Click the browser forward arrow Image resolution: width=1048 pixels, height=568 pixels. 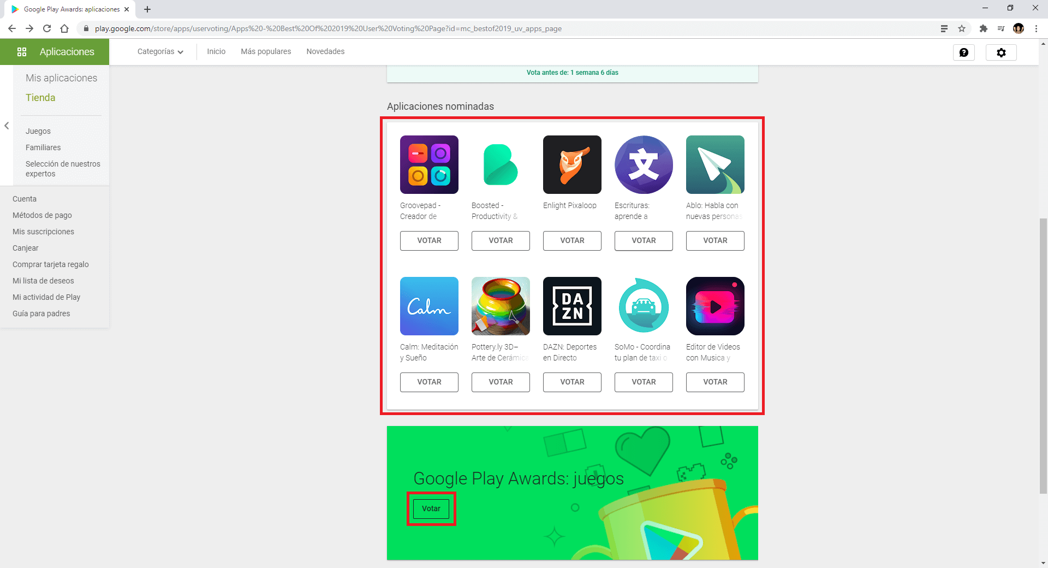(x=29, y=28)
